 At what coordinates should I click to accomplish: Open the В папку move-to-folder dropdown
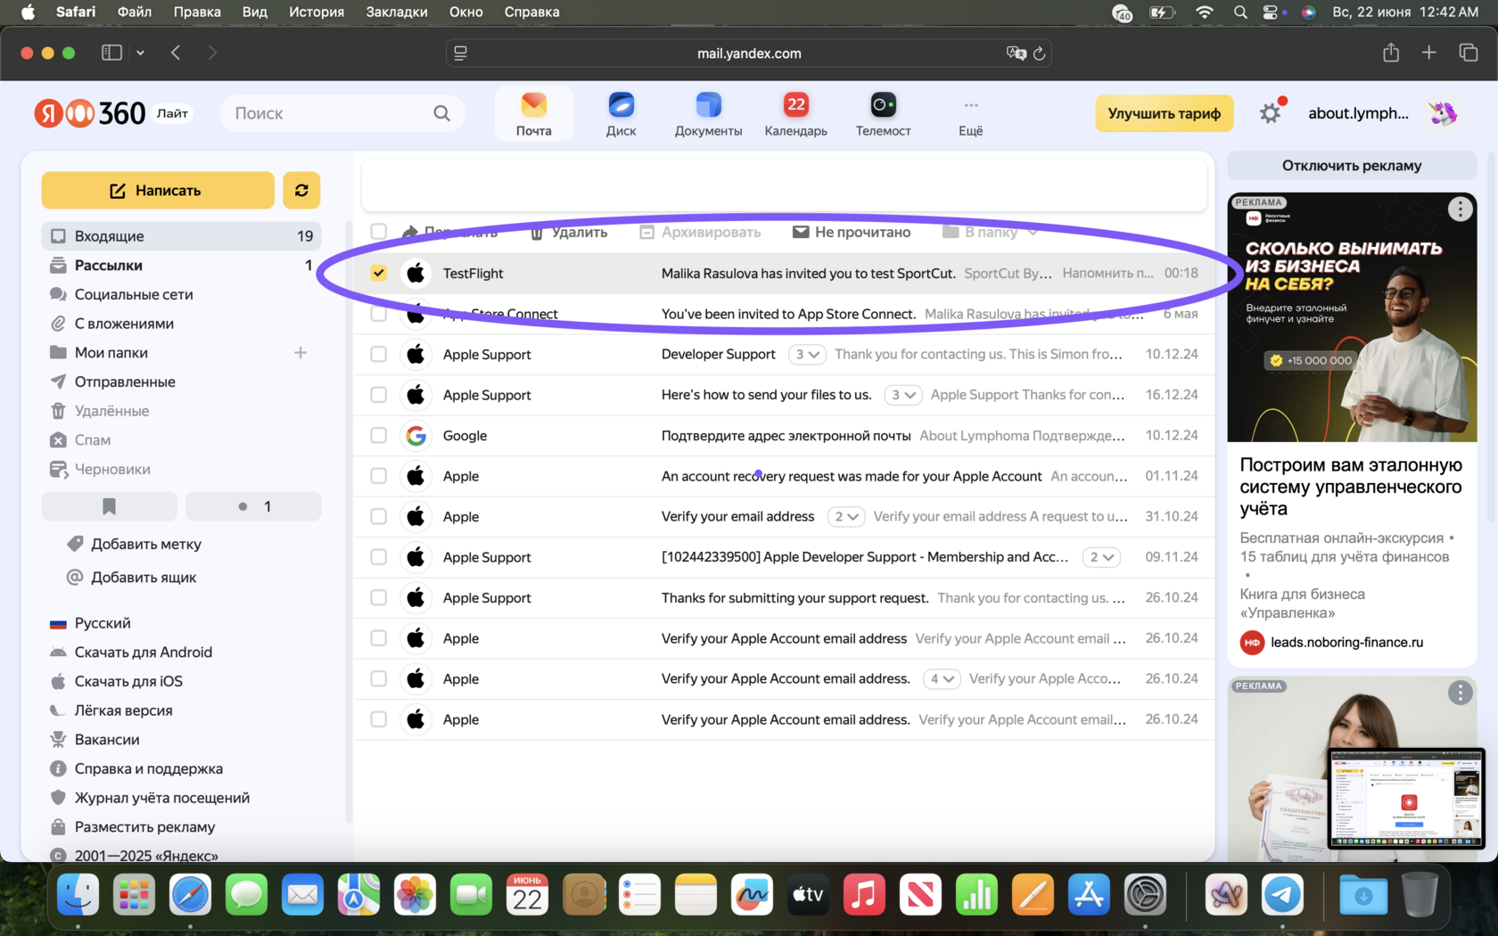[990, 232]
